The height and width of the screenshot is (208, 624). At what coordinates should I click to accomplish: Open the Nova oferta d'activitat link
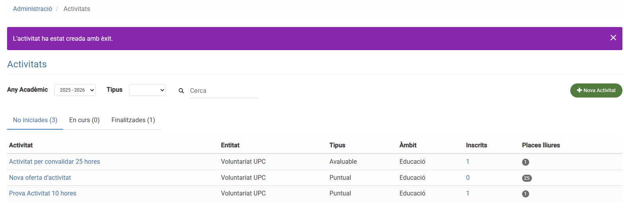pos(40,177)
